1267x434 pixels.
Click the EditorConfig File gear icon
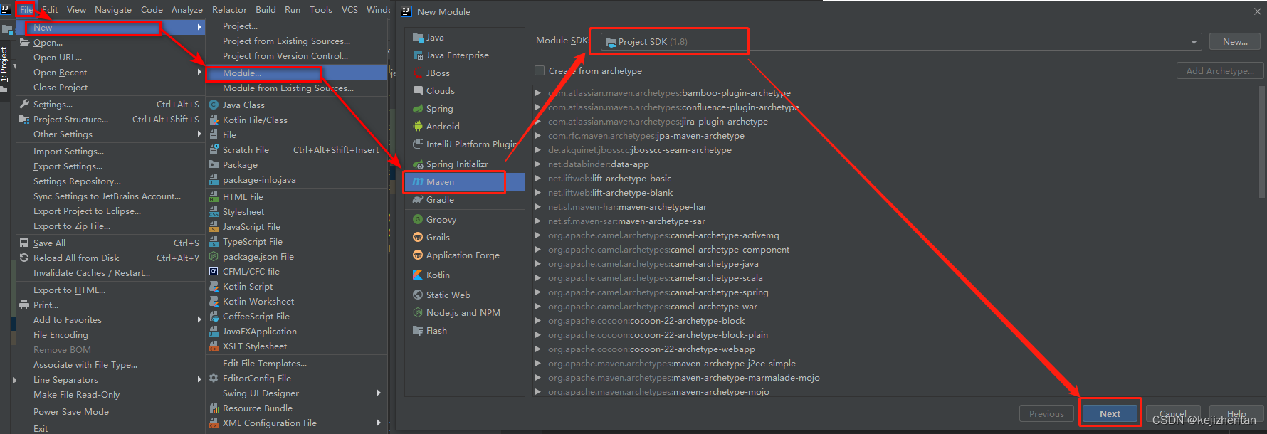click(x=214, y=379)
